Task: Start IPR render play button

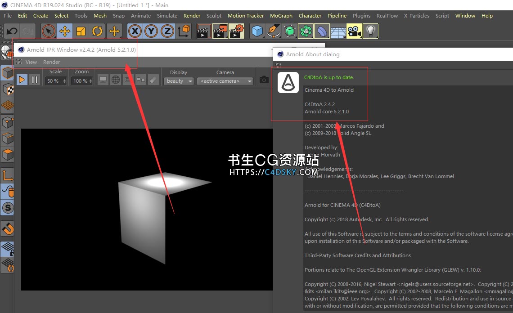Action: pyautogui.click(x=22, y=80)
